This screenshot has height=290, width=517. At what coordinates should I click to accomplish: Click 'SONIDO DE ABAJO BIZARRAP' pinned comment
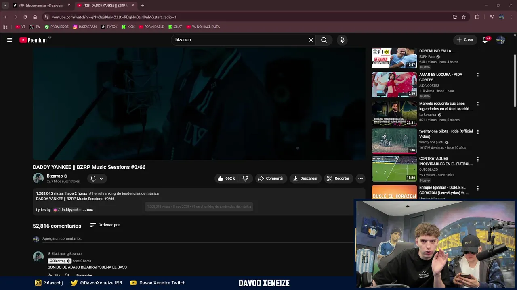(87, 267)
